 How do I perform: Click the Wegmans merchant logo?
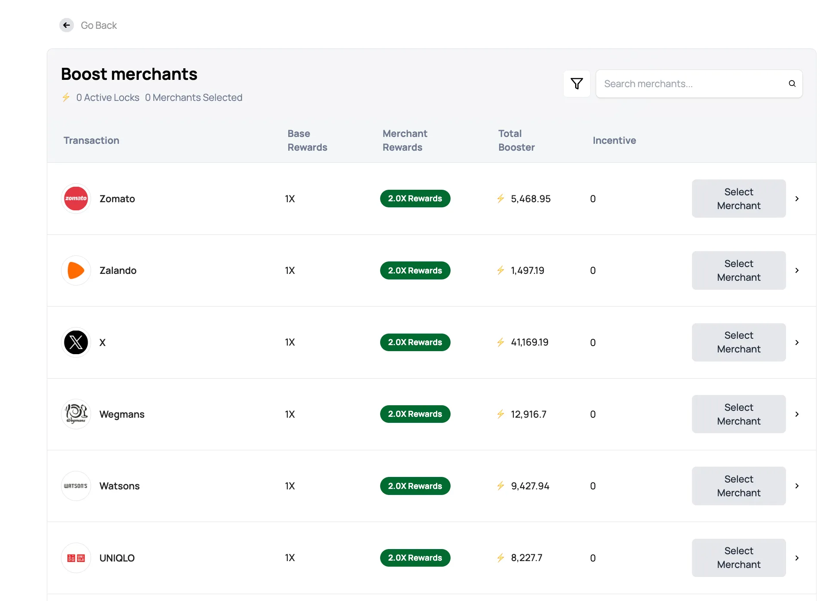point(76,414)
